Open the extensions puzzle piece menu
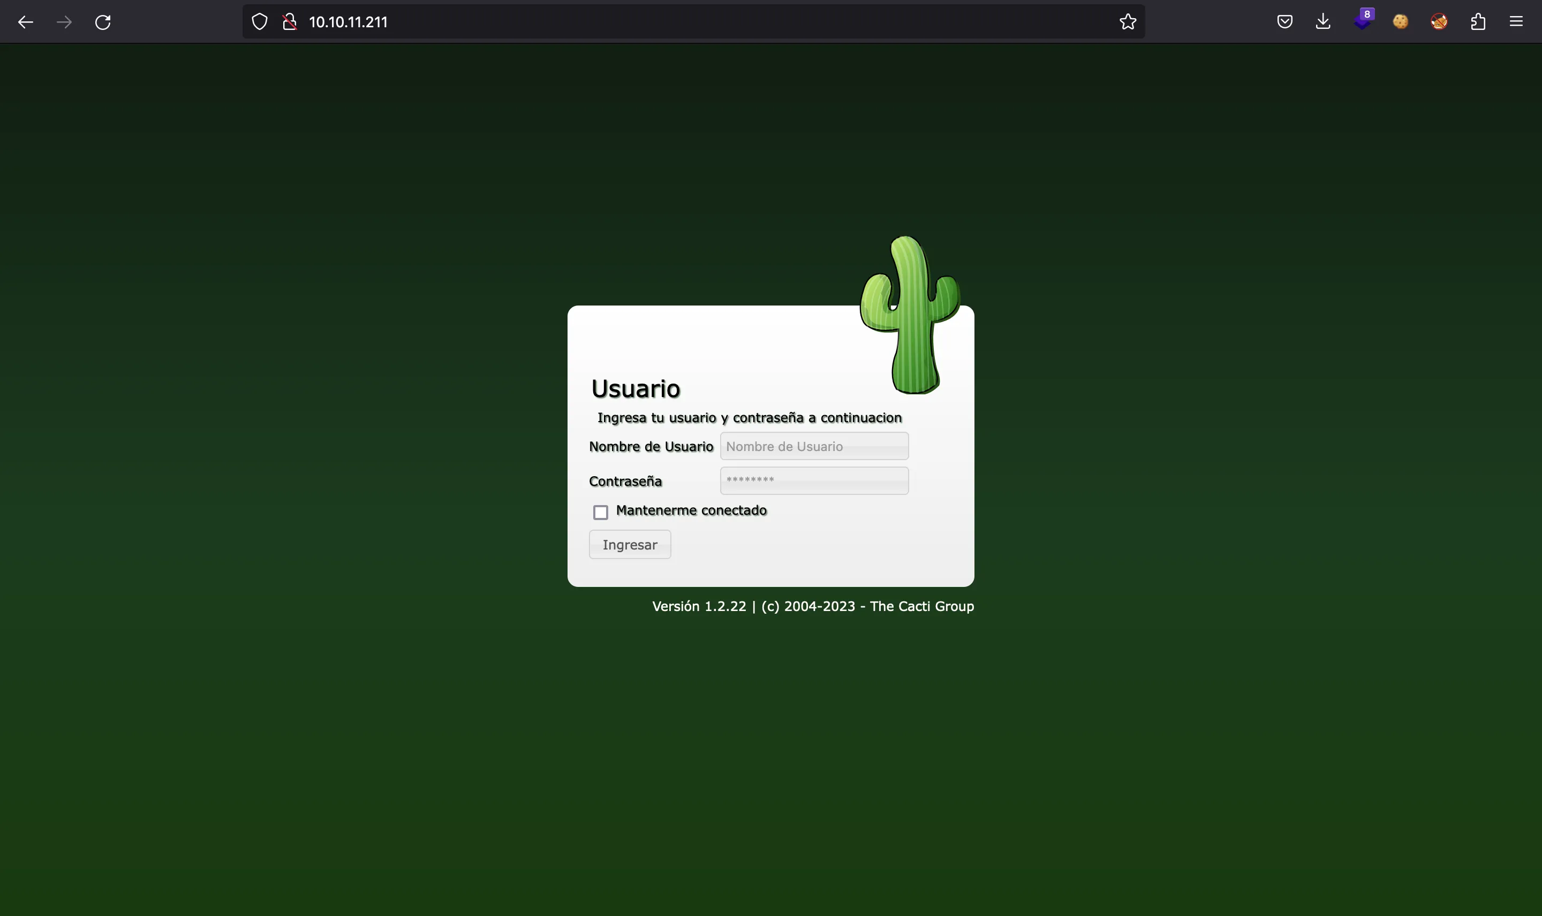 point(1478,22)
